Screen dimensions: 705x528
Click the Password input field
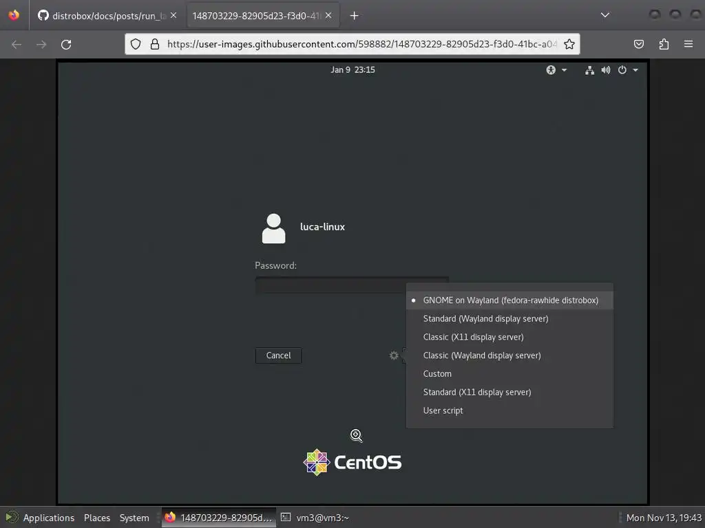click(x=352, y=285)
